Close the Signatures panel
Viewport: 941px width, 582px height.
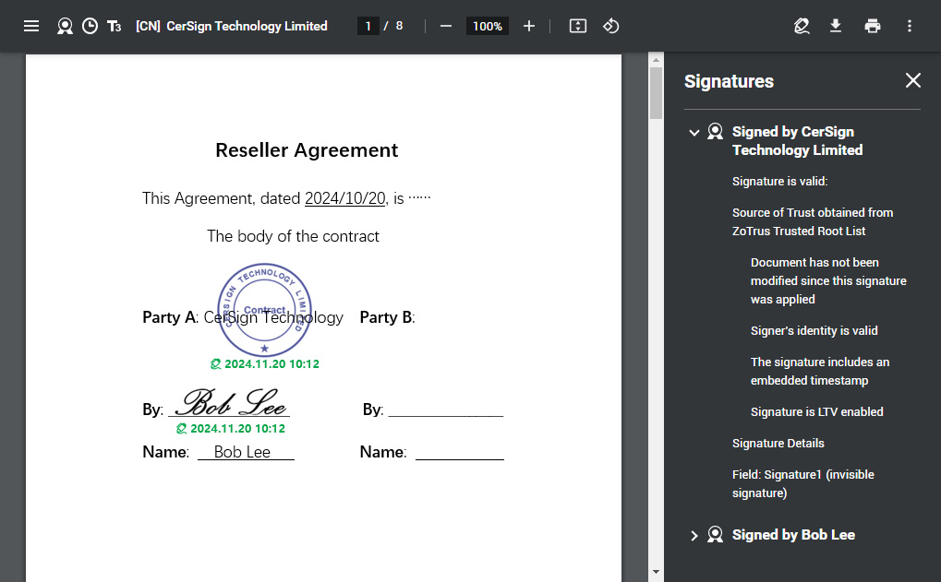(912, 80)
